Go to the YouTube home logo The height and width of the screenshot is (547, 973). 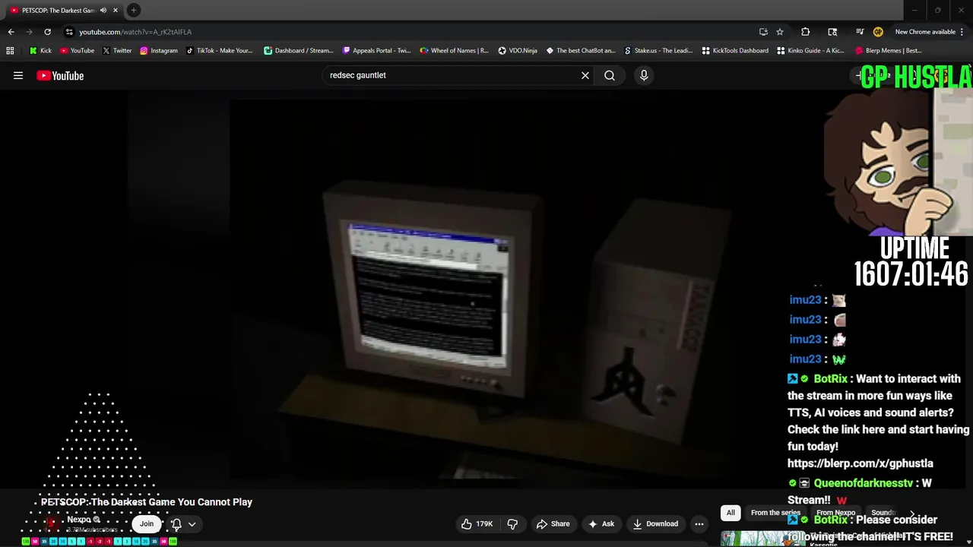pyautogui.click(x=60, y=75)
